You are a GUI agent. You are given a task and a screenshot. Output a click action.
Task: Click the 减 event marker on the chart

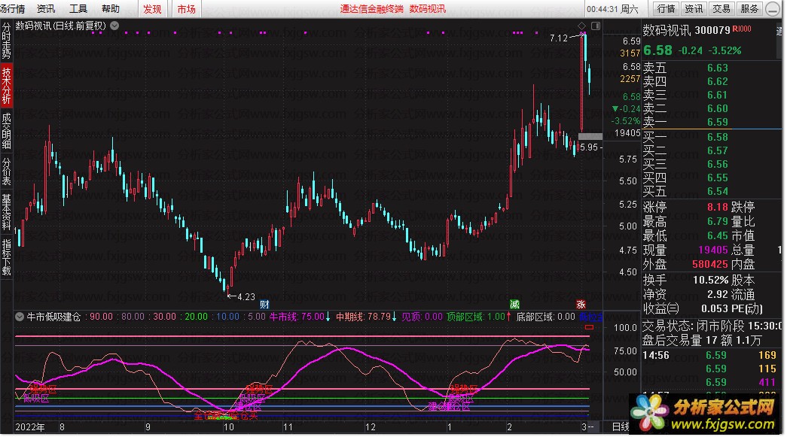pyautogui.click(x=514, y=304)
